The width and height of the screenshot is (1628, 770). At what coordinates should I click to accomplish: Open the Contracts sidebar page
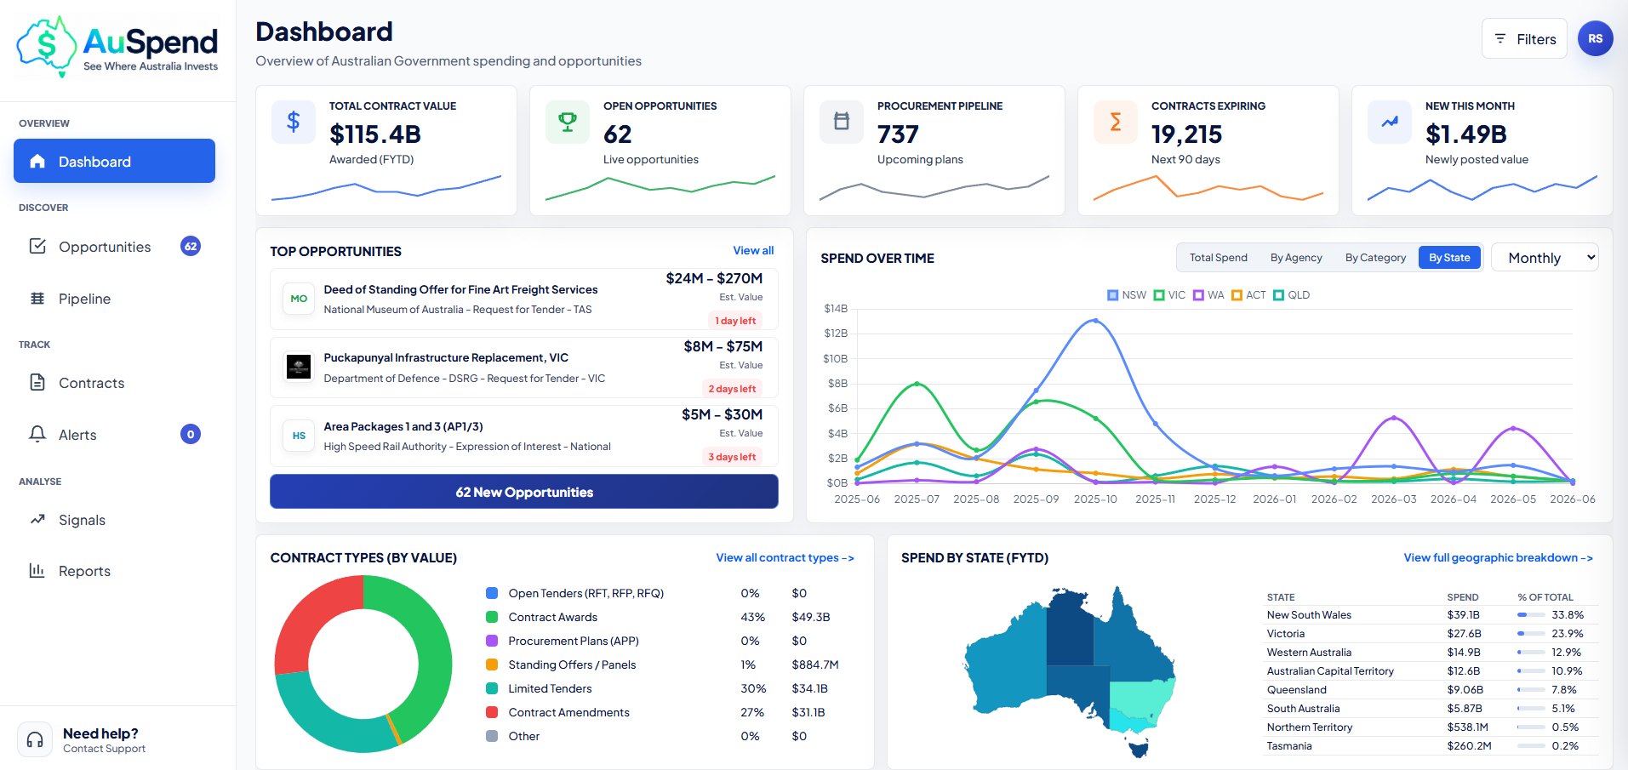click(114, 382)
